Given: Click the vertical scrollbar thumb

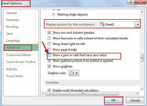Looking at the screenshot, I should pos(142,58).
